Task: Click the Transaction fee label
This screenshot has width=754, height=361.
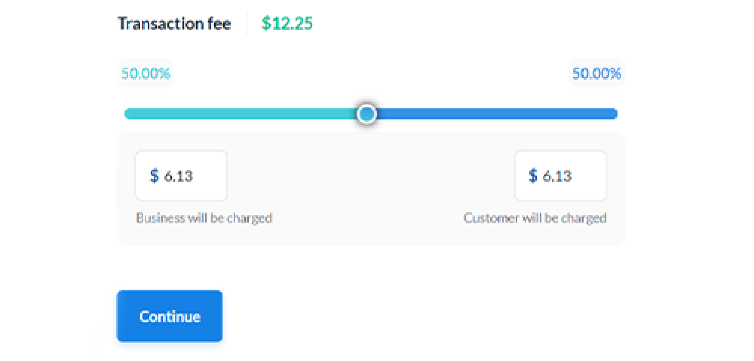Action: point(174,24)
